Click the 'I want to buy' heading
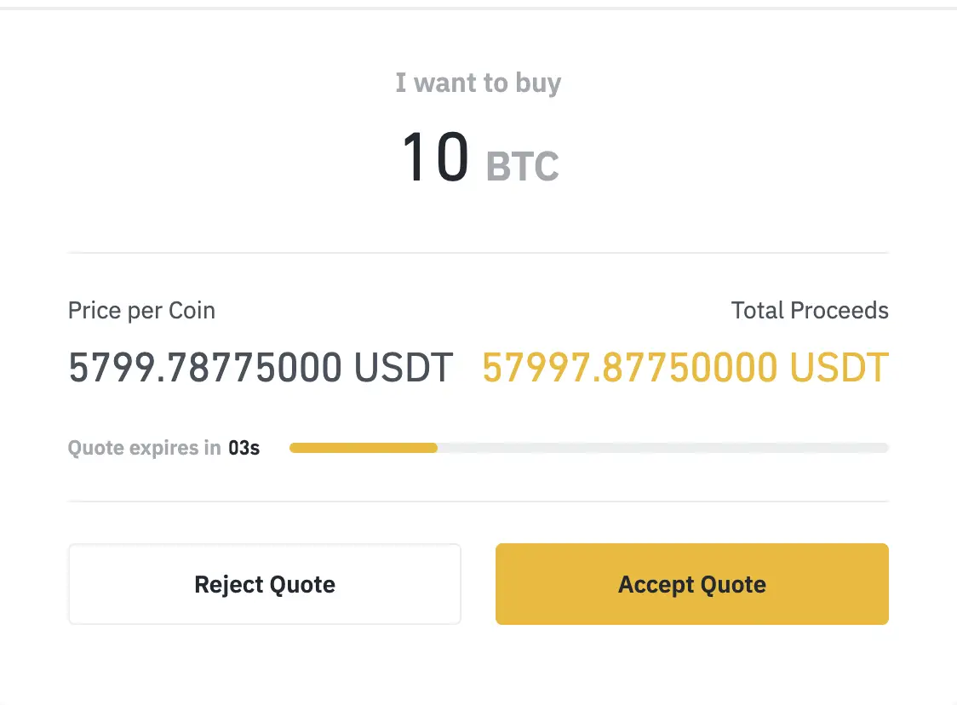 478,83
